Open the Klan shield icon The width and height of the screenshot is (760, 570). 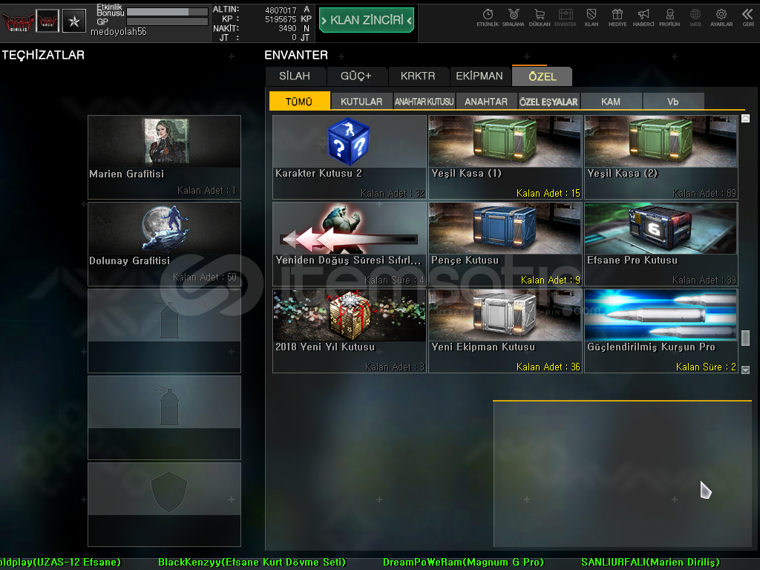[x=592, y=18]
